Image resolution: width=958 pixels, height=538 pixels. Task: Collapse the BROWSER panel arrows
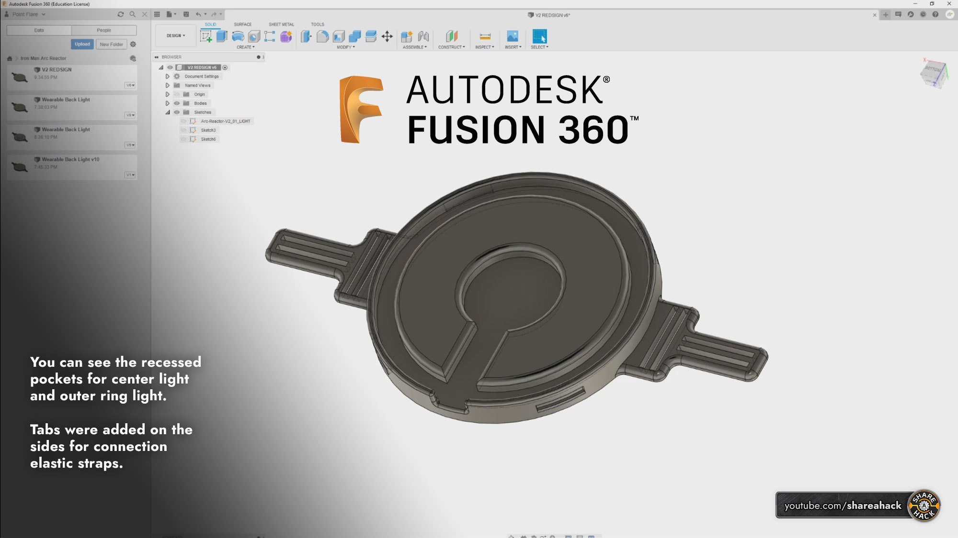point(156,57)
